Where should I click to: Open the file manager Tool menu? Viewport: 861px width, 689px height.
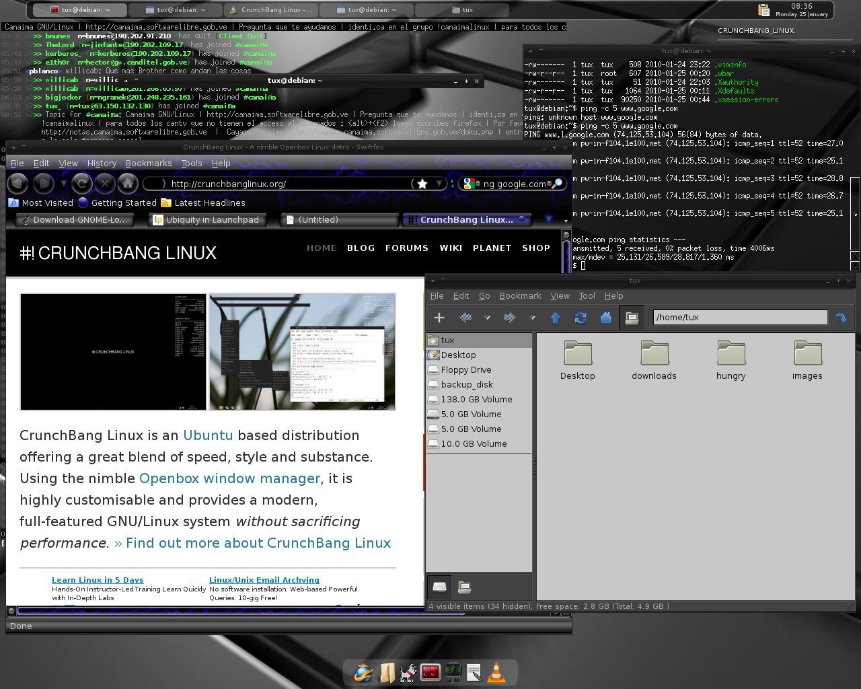(587, 295)
